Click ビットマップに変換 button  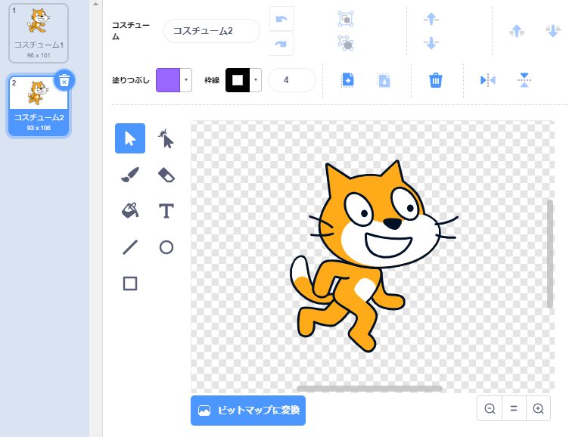pos(248,411)
